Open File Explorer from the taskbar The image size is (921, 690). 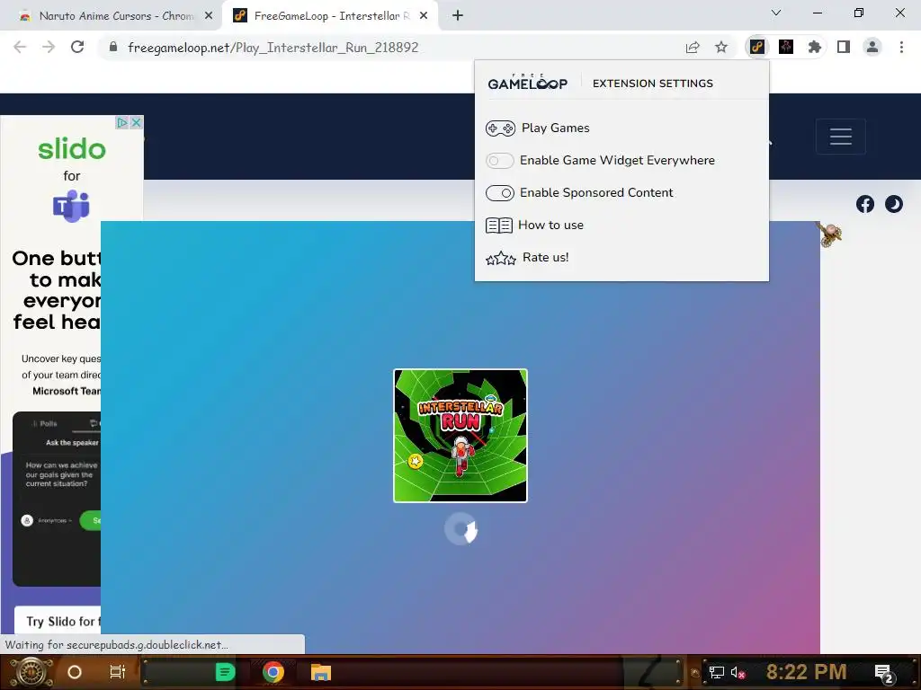click(321, 672)
